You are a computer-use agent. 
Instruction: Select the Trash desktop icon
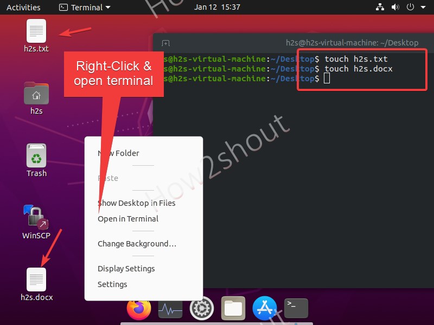(36, 155)
